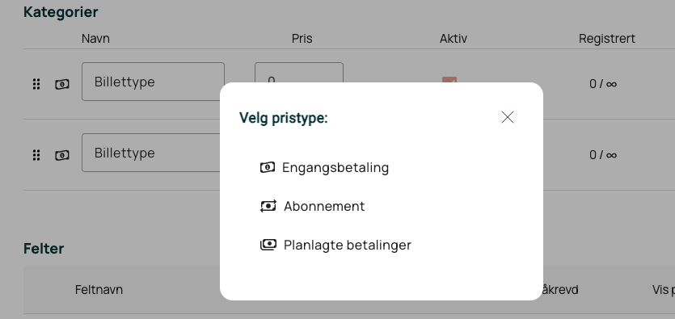This screenshot has height=319, width=675.
Task: Grab the second row's reorder handle
Action: (x=36, y=155)
